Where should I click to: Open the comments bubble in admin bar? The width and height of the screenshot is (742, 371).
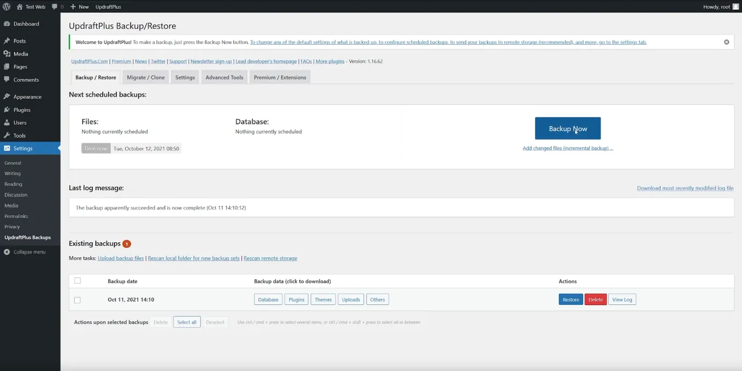(54, 6)
